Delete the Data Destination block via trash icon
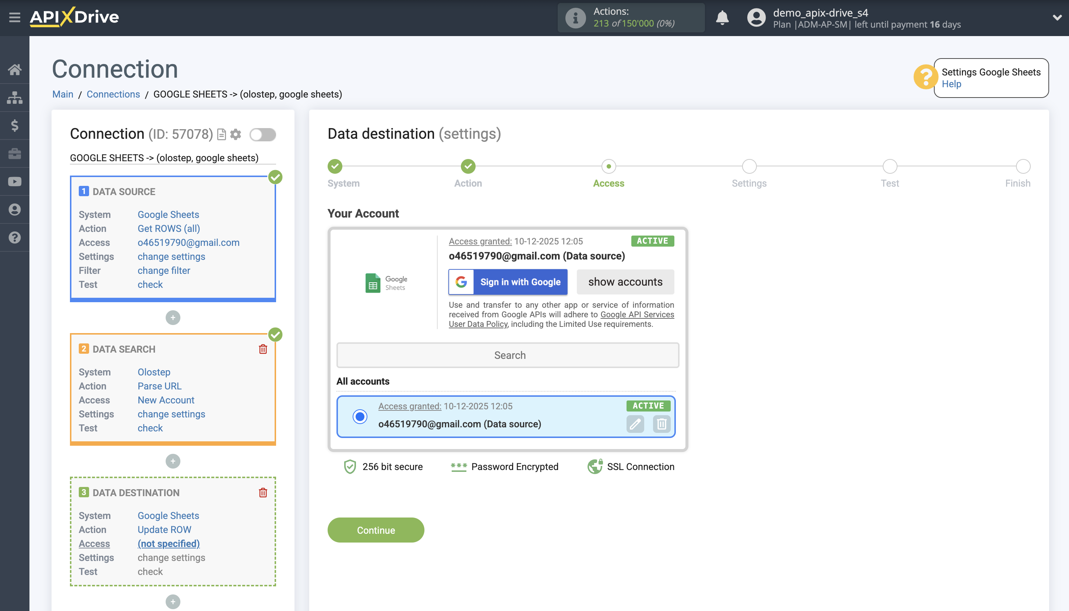The width and height of the screenshot is (1069, 611). pos(263,493)
